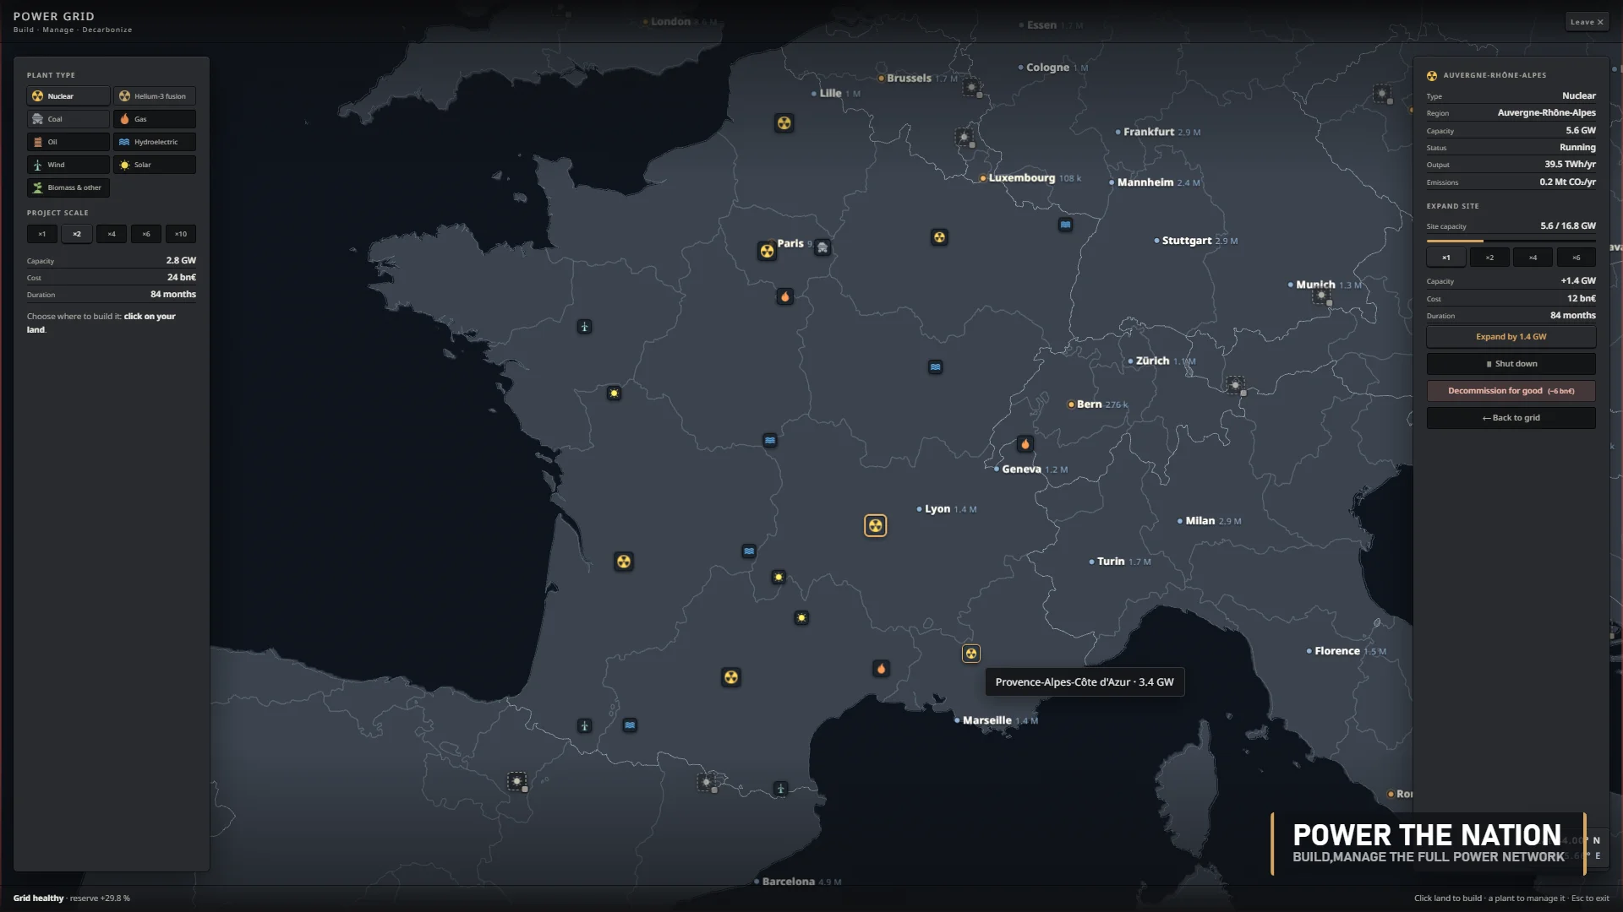Click the Expand by 1.4 GW button
The image size is (1623, 912).
click(1511, 337)
